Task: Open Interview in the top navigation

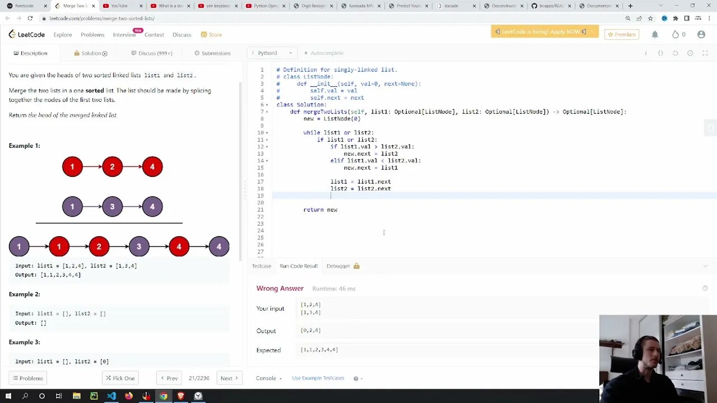Action: pos(124,35)
